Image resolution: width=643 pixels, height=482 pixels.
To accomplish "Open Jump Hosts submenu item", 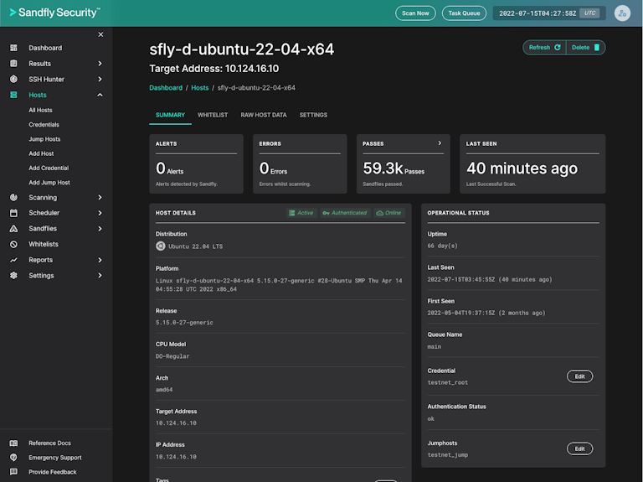I will [x=44, y=139].
